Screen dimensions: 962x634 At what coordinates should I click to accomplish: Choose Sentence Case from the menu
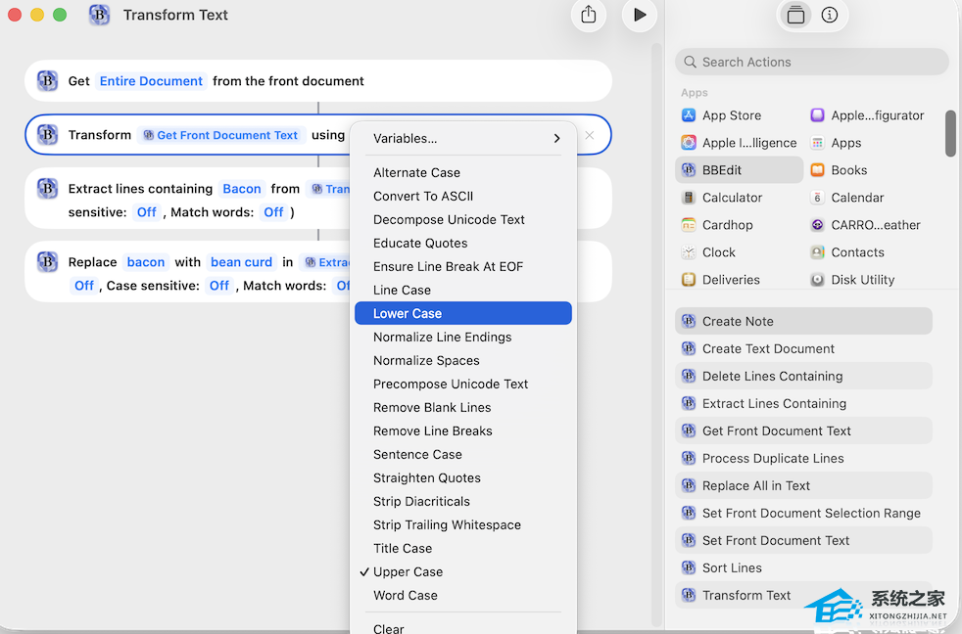(x=463, y=455)
